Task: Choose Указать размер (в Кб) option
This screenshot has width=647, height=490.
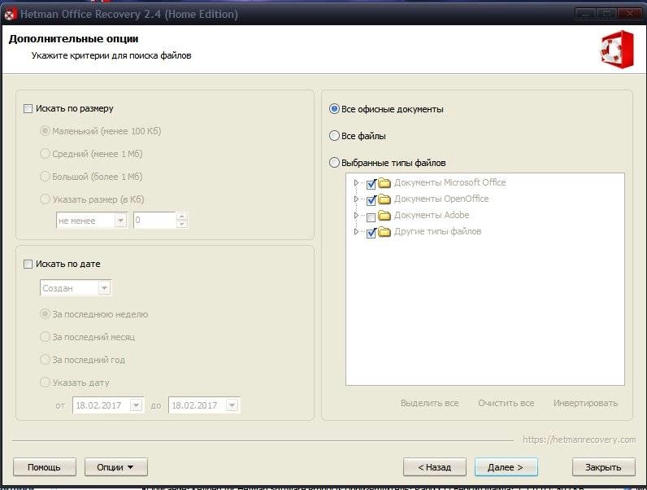Action: [x=45, y=199]
